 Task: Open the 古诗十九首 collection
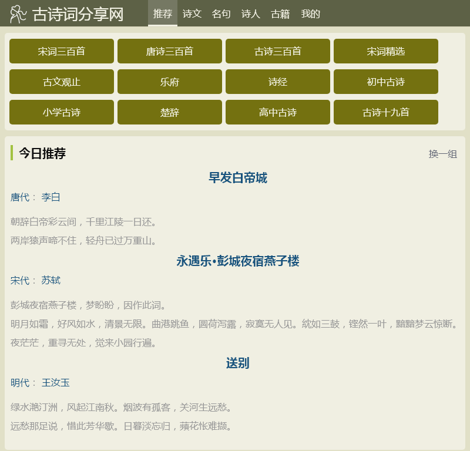click(386, 112)
